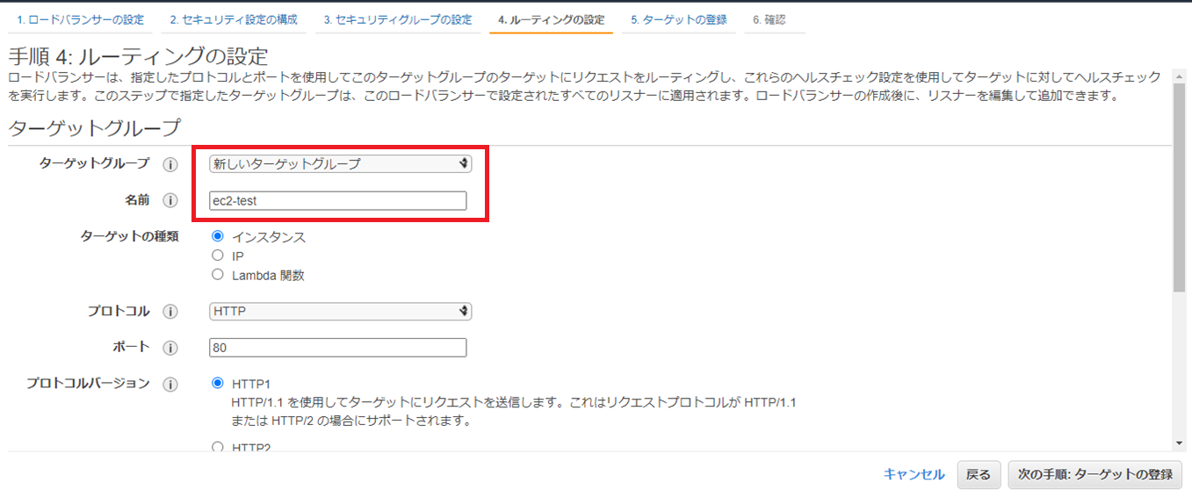
Task: Click the ec2-test name field
Action: (337, 200)
